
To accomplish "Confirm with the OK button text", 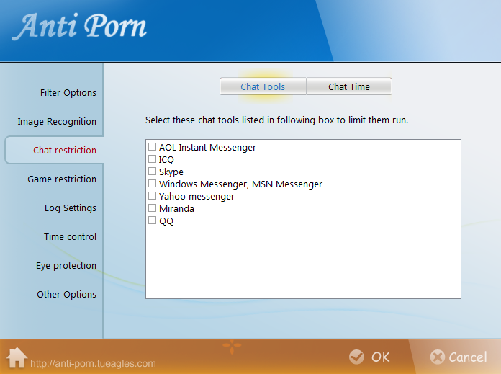I will pyautogui.click(x=380, y=357).
